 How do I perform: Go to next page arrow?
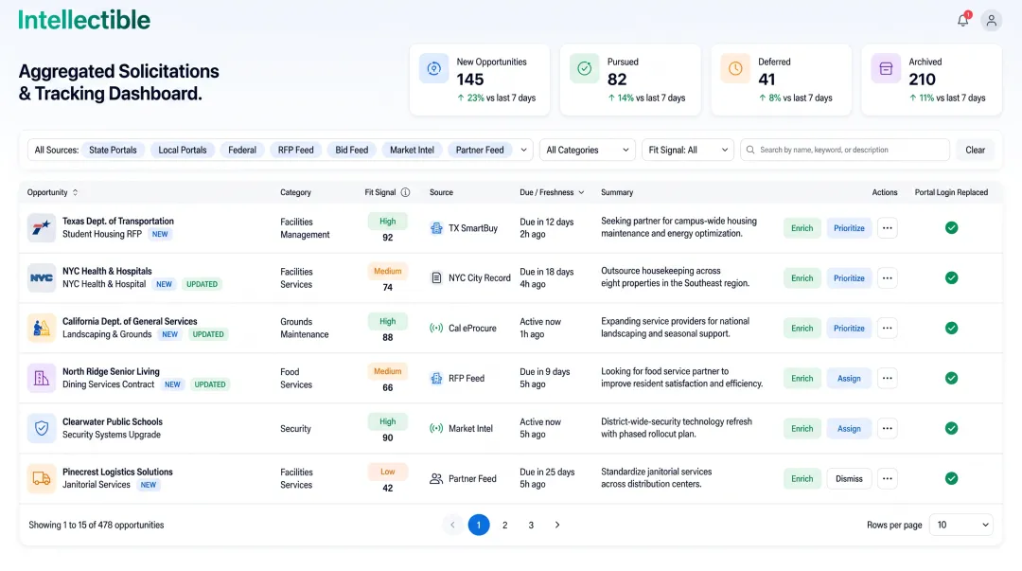tap(557, 525)
